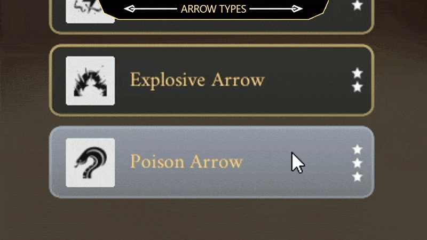Click the top star on Poison Arrow
The height and width of the screenshot is (240, 427).
click(357, 149)
